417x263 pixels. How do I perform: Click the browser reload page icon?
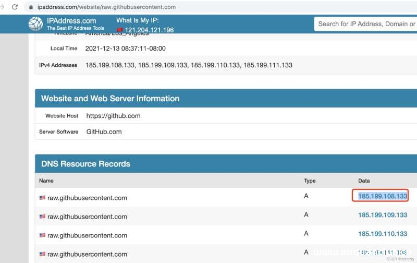point(14,7)
